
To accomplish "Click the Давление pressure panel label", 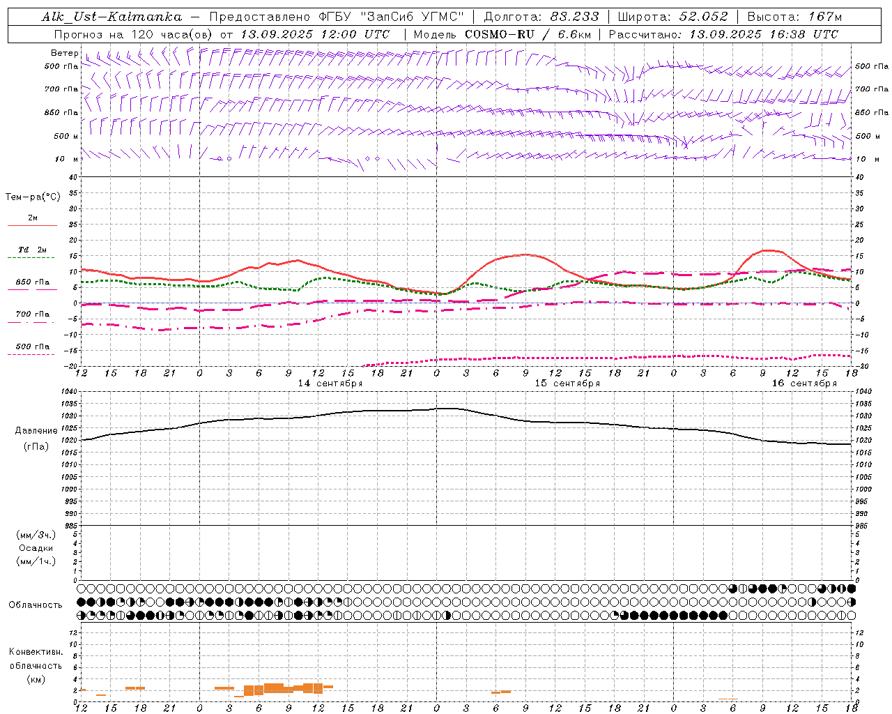I will point(36,431).
